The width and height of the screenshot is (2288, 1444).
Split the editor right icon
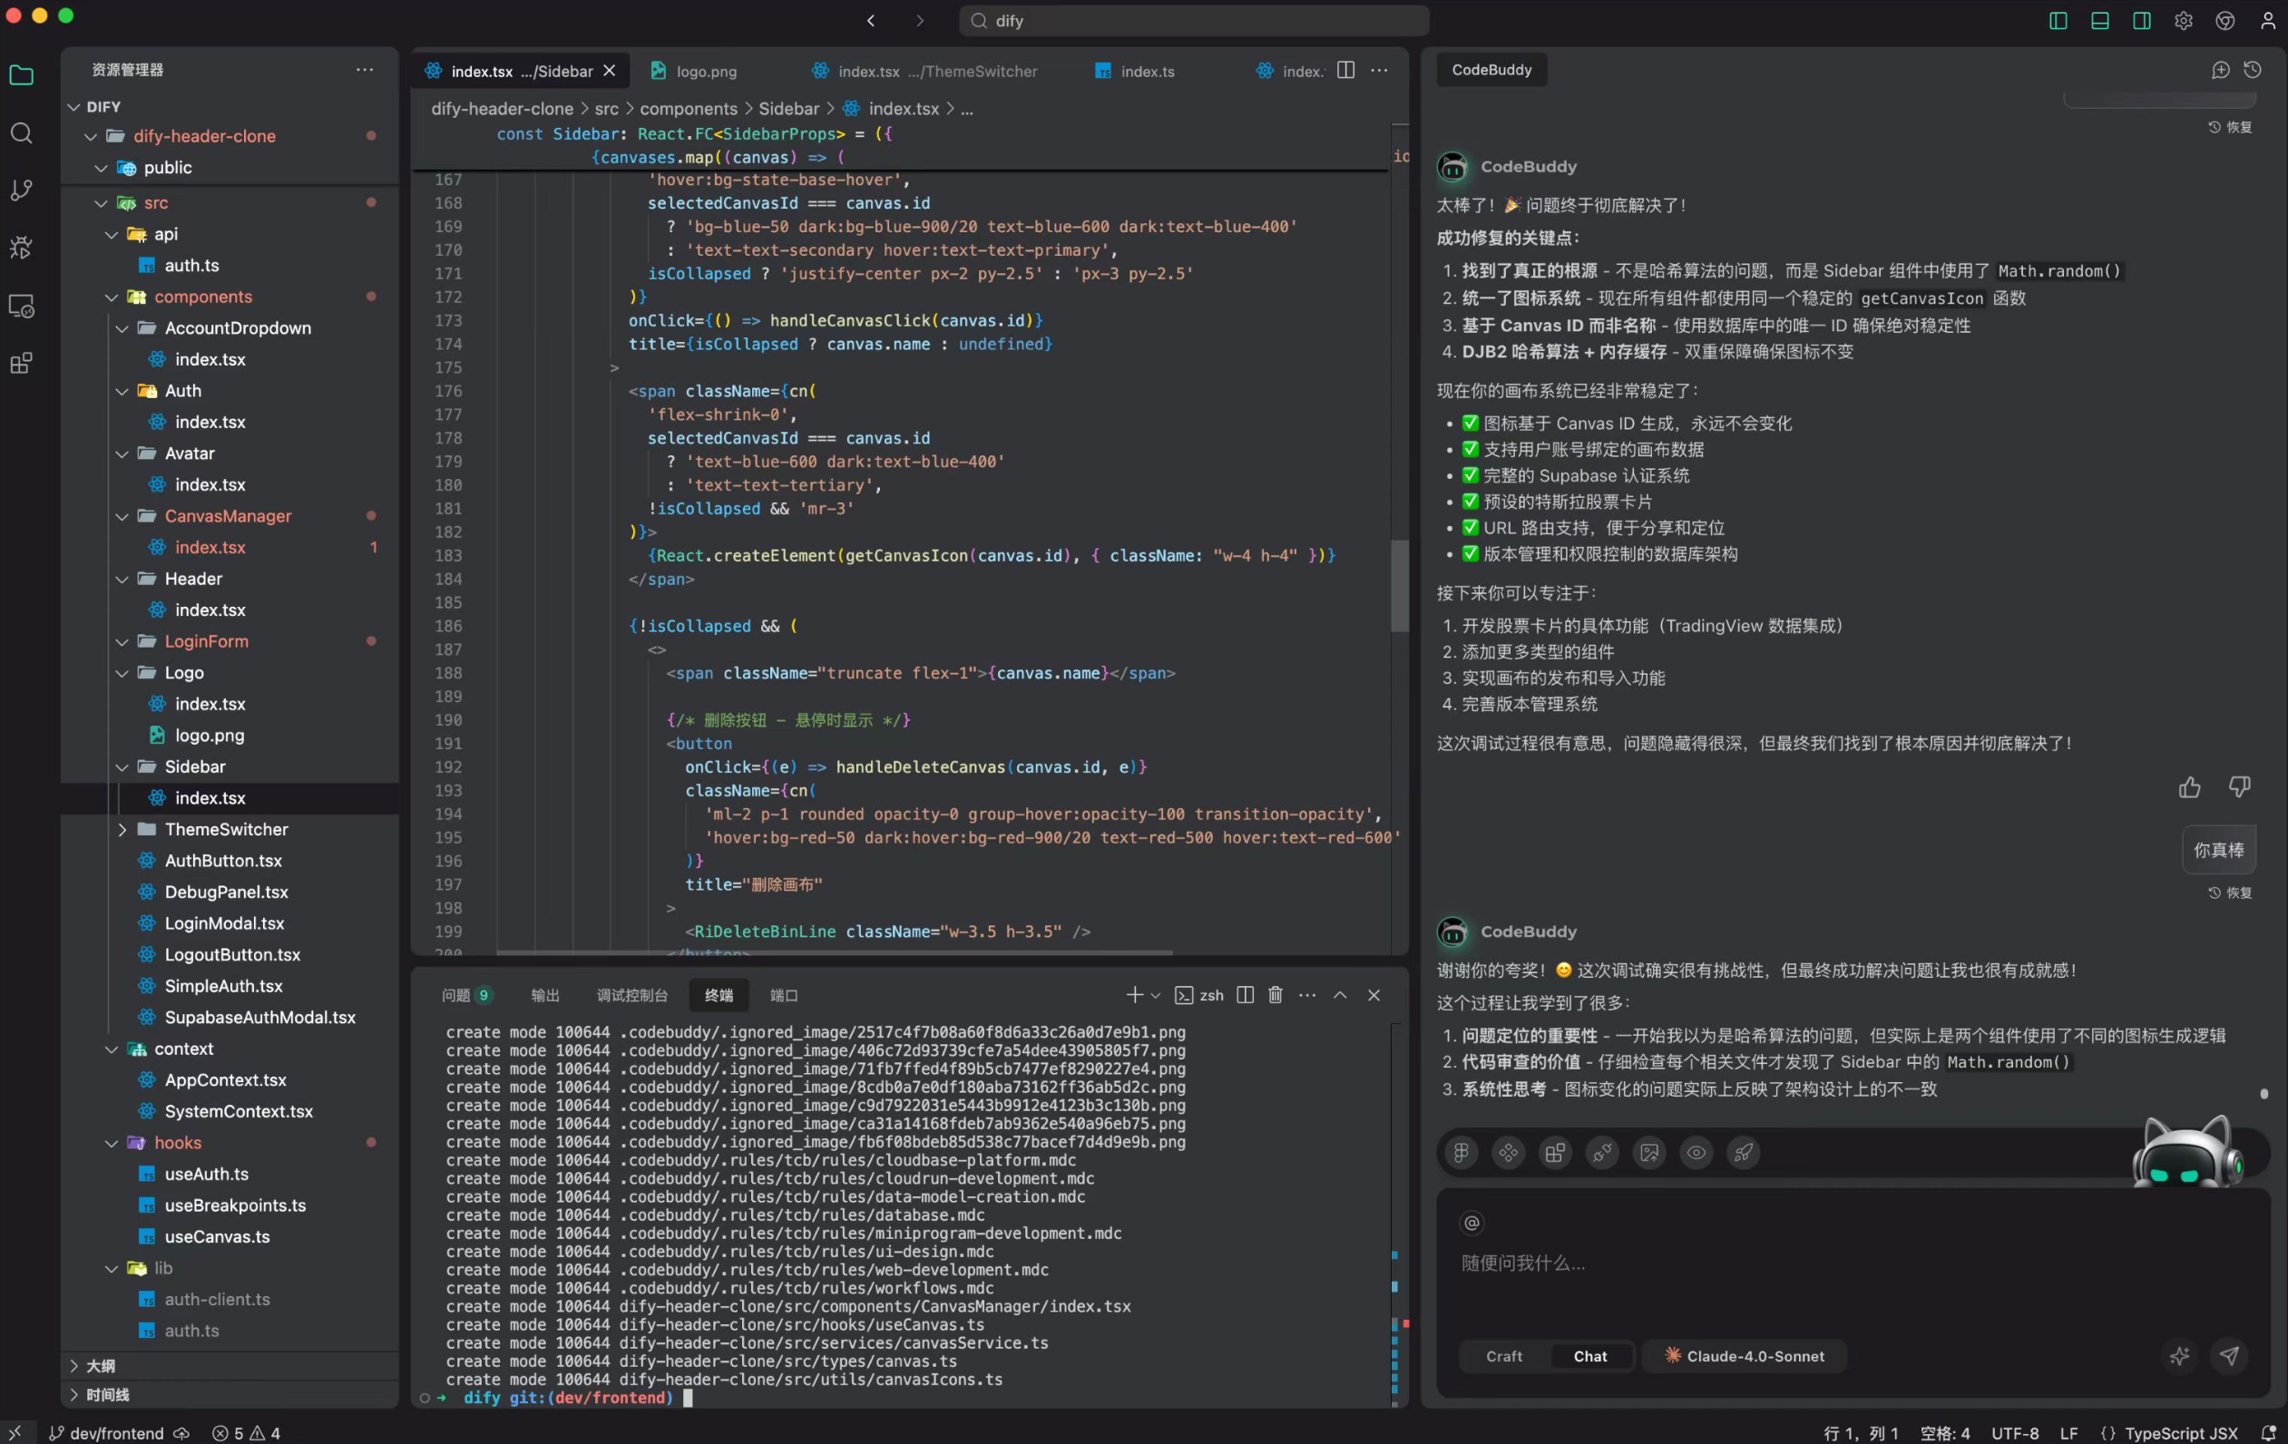1345,71
